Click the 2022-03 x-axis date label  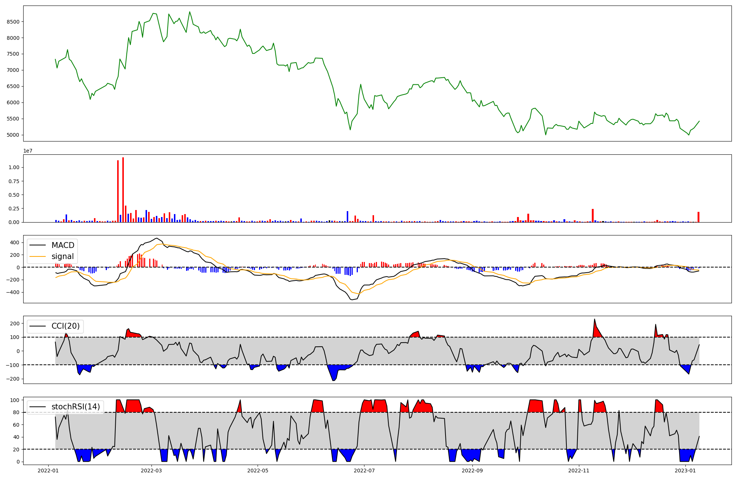click(151, 471)
